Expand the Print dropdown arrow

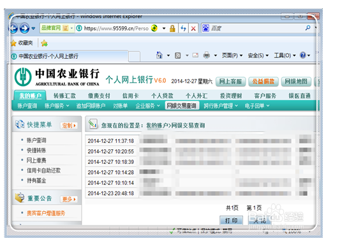click(x=216, y=55)
